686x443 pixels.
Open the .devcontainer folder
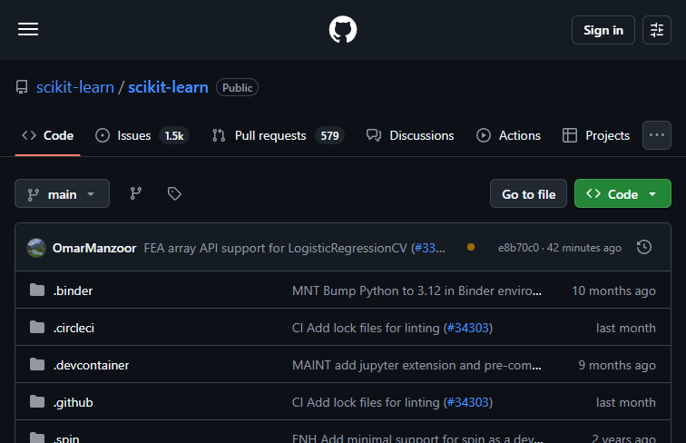tap(91, 365)
